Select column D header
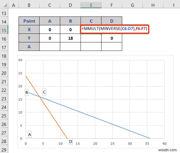180x153 pixels. [70, 5]
